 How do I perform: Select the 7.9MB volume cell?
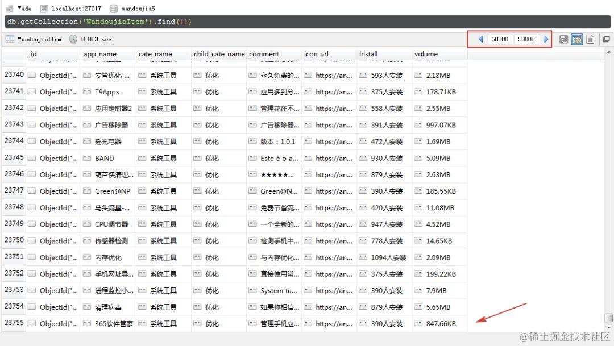439,290
